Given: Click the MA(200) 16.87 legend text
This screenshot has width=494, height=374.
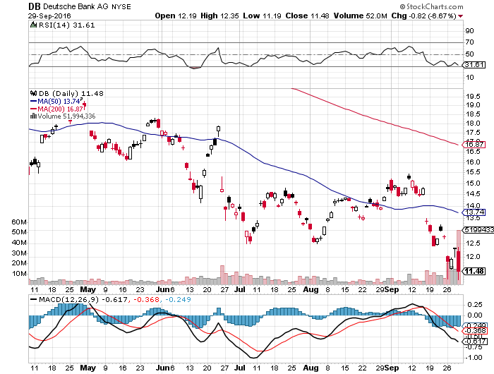Looking at the screenshot, I should pyautogui.click(x=60, y=109).
